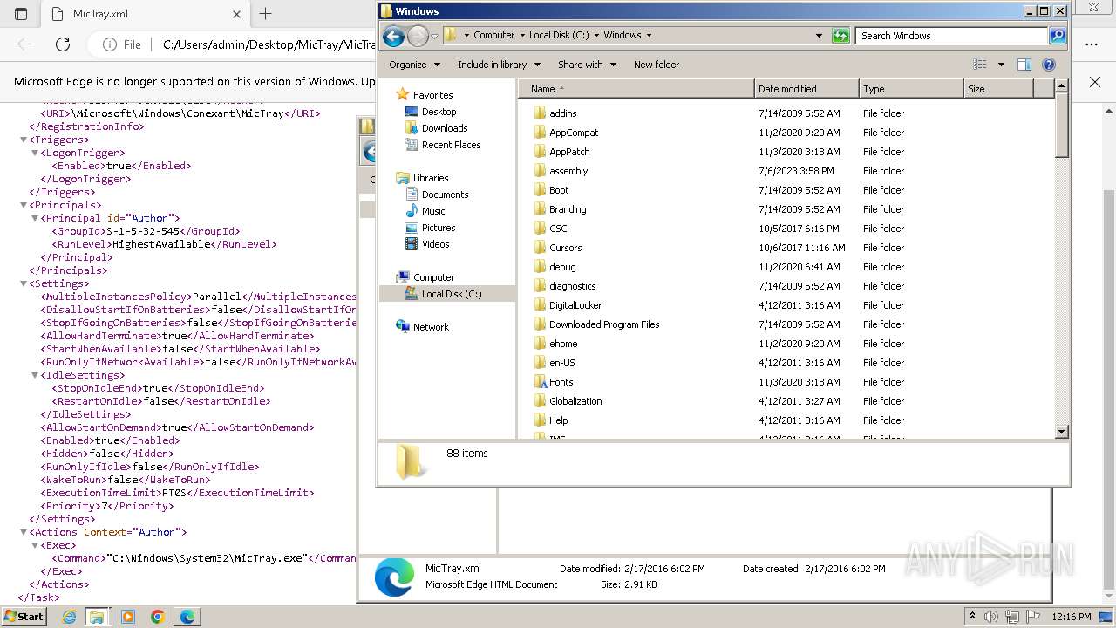Collapse the Exec XML node
1116x628 pixels.
[x=35, y=545]
